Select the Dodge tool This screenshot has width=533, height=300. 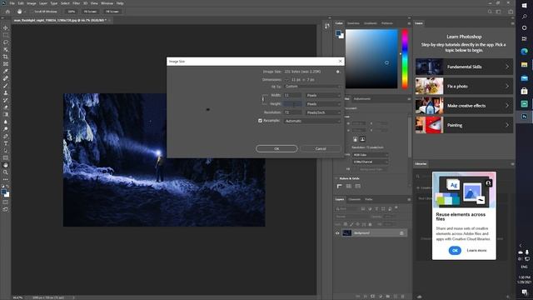click(x=6, y=129)
